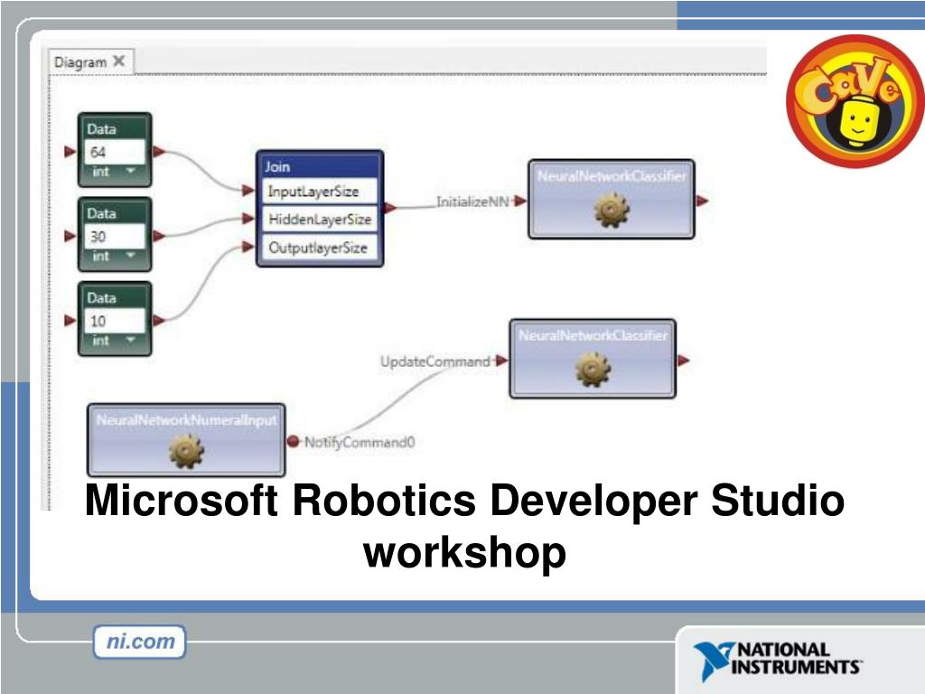This screenshot has width=925, height=694.
Task: Select the NeuralNetworkNumeralInput block title
Action: coord(186,419)
